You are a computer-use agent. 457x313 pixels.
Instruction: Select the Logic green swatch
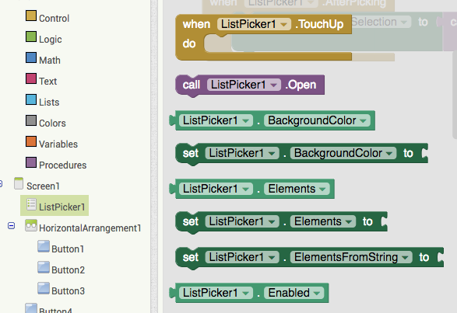pos(31,37)
